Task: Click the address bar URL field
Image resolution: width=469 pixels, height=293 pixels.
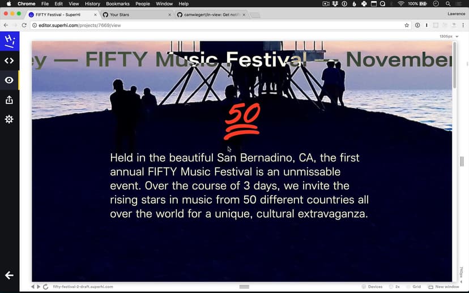Action: 215,25
